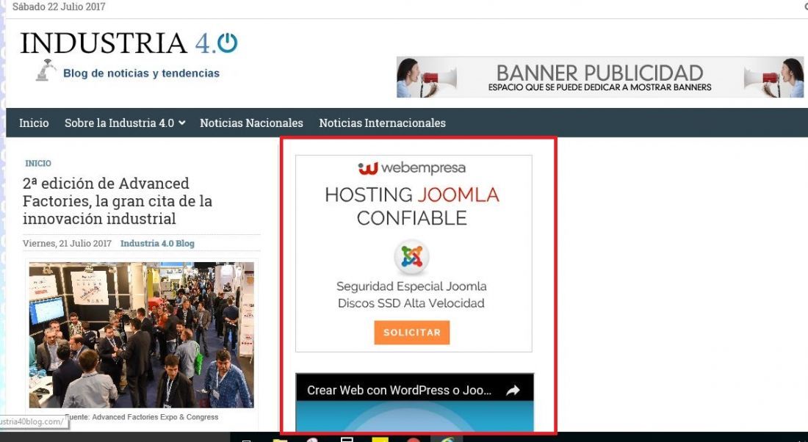Open the INICIO category label above the article
Screen dimensions: 808x442
38,163
